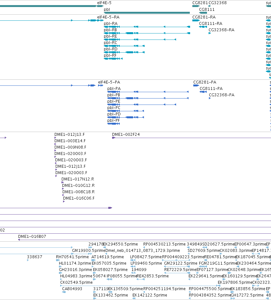
Task: Open EST EK142122.5prime
Action: tap(150, 295)
